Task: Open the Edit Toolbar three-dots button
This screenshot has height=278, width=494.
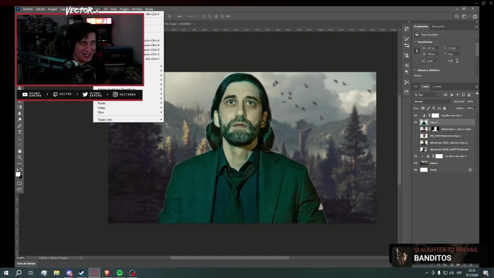Action: pyautogui.click(x=20, y=163)
